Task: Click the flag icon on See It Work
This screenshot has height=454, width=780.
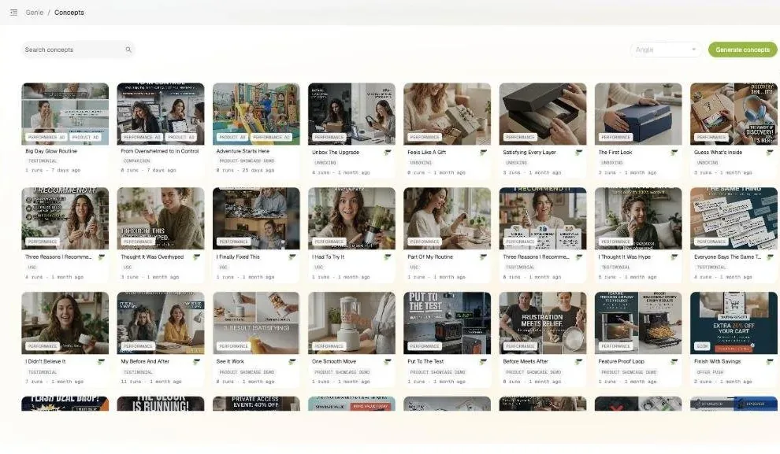Action: (x=292, y=362)
